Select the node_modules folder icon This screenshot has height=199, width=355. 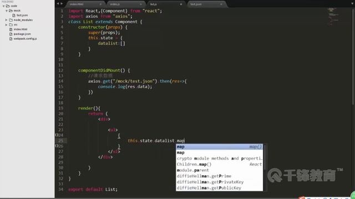[11, 20]
